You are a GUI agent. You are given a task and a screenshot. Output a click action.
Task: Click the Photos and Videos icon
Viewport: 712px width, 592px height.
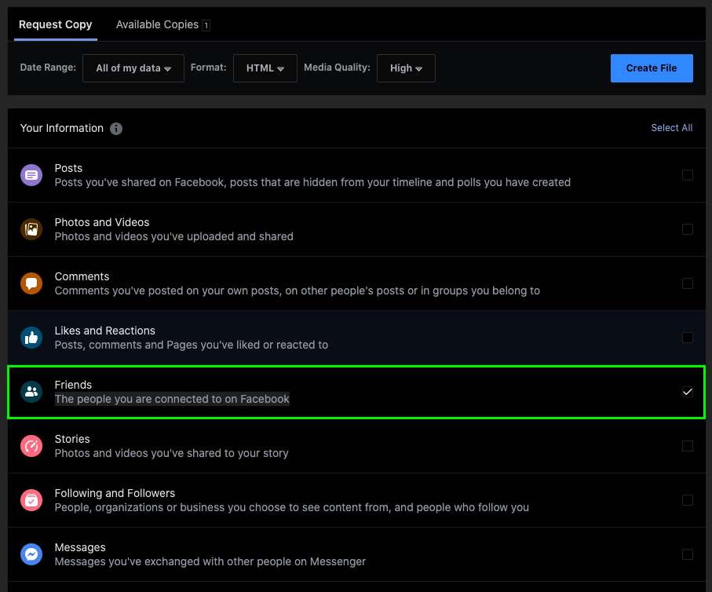31,229
